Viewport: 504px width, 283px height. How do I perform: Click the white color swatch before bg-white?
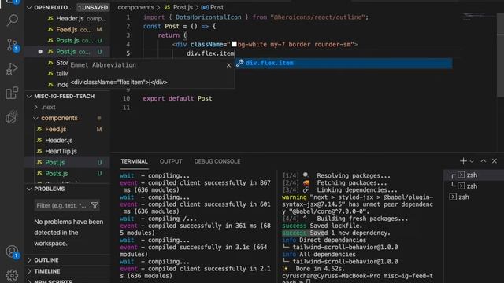coord(234,44)
